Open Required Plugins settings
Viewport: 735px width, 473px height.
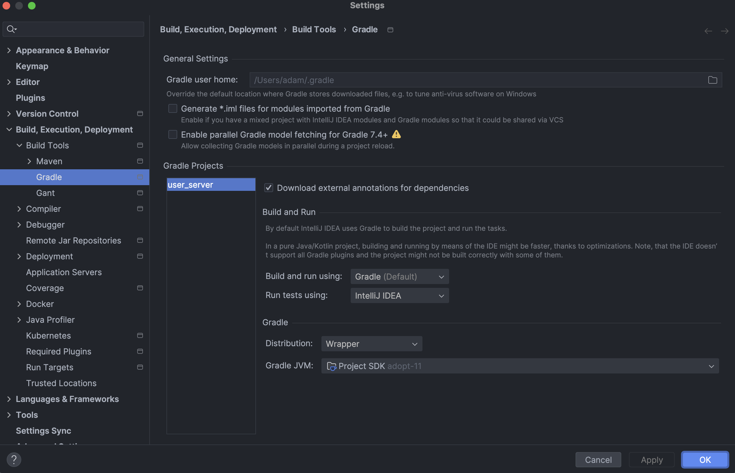coord(58,351)
